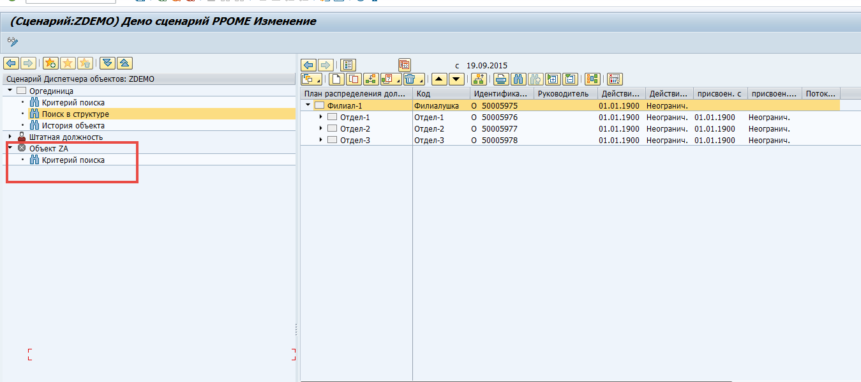Image resolution: width=861 pixels, height=382 pixels.
Task: Open the date and preview period calendar
Action: pos(404,65)
